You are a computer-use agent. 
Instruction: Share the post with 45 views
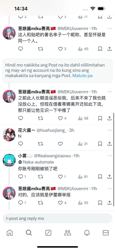[x=110, y=49]
